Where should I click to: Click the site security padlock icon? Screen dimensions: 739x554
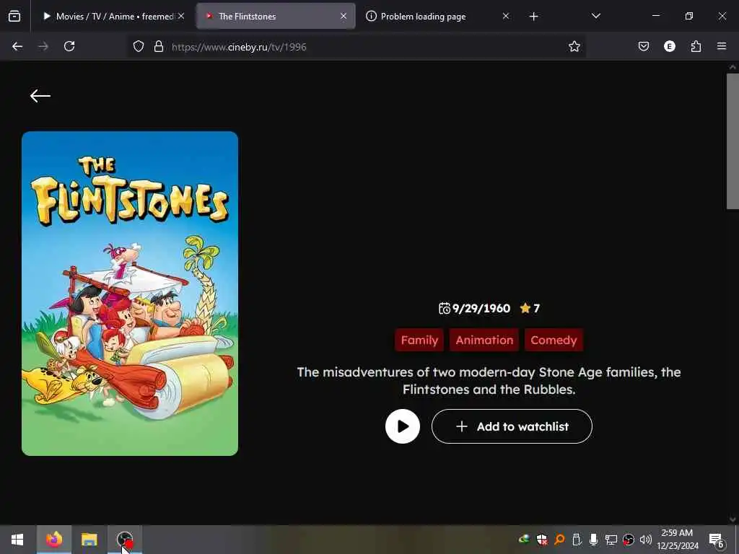coord(159,46)
